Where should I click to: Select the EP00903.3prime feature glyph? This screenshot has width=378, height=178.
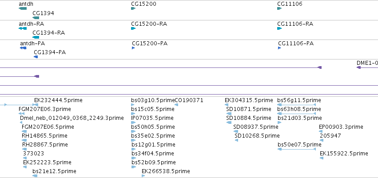tap(321, 131)
